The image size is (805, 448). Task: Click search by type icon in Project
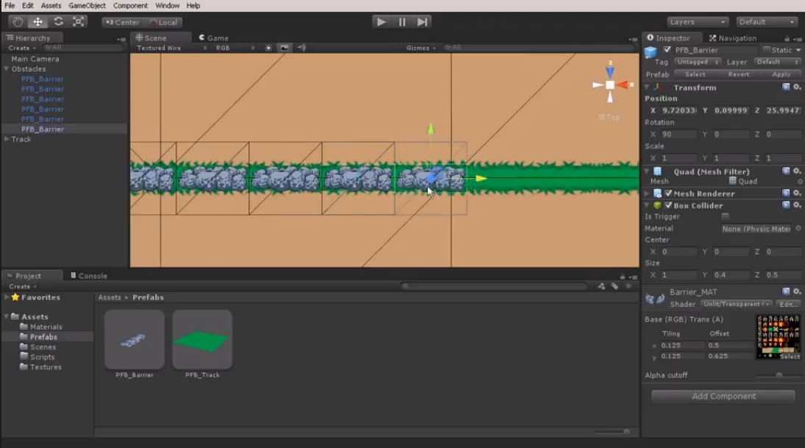coord(601,286)
